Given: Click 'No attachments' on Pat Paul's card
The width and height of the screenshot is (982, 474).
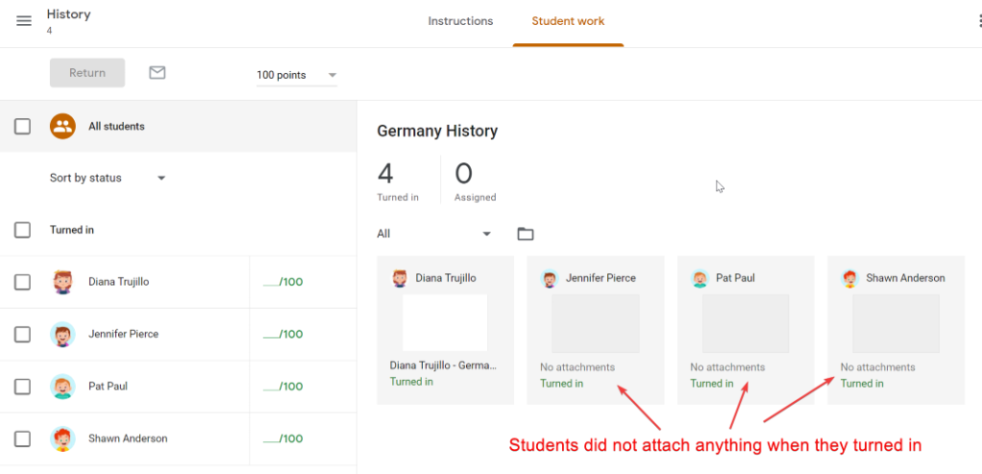Looking at the screenshot, I should pos(728,367).
